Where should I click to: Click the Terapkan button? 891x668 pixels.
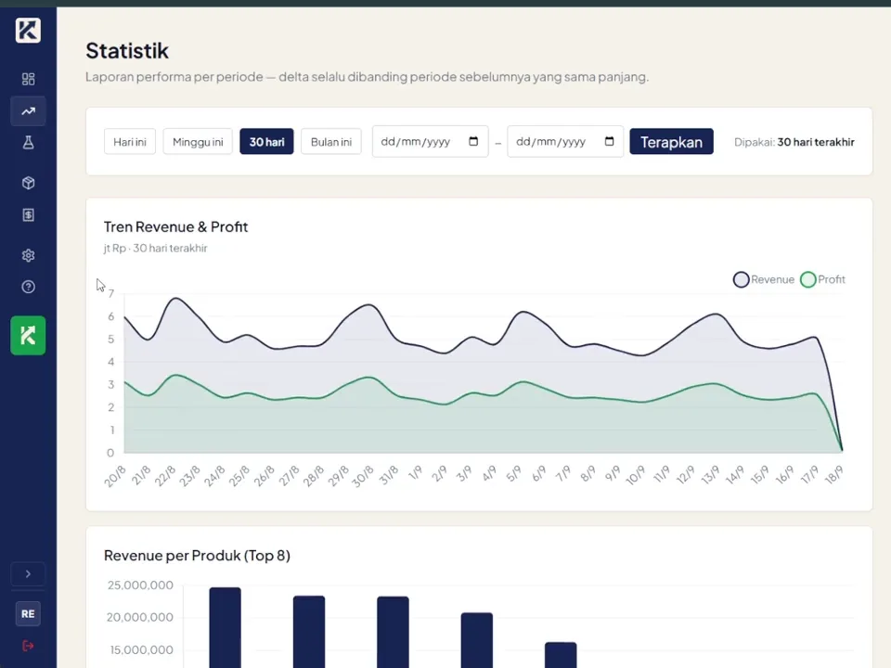[x=671, y=141]
